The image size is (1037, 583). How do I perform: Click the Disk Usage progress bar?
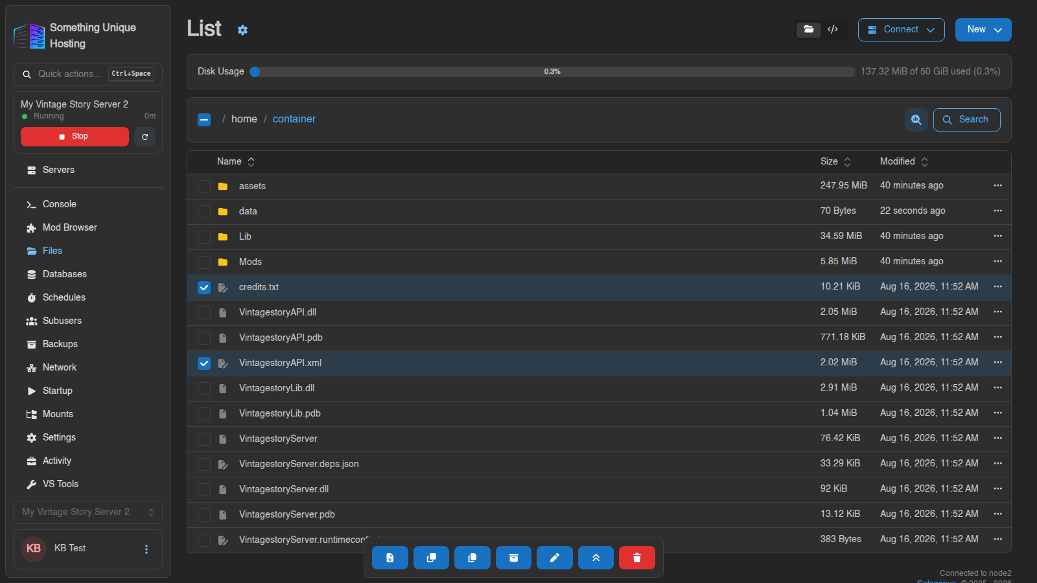(553, 72)
